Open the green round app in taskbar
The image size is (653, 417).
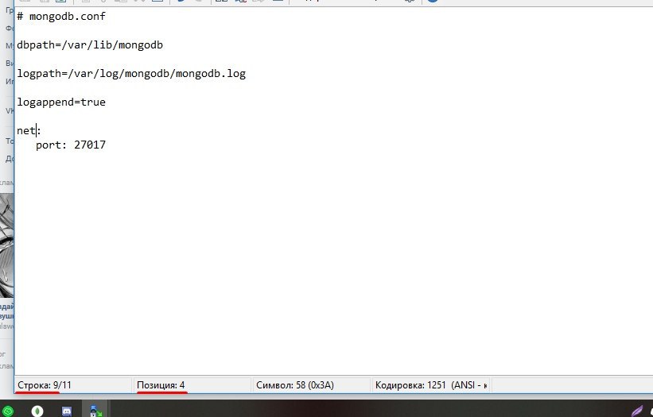[x=7, y=411]
